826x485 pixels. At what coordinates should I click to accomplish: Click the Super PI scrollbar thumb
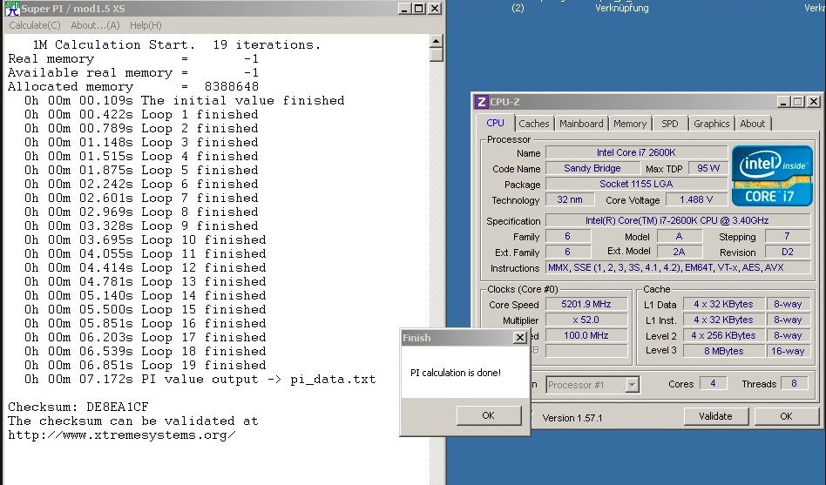436,55
